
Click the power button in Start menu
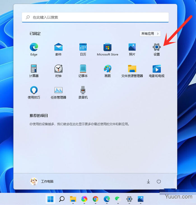[159, 181]
